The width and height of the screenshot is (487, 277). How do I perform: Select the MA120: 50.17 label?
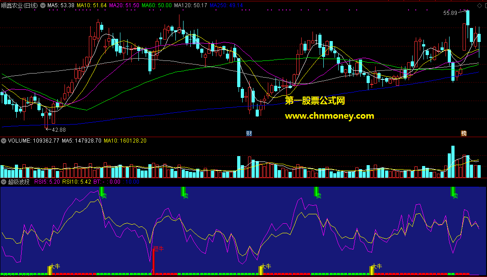[191, 5]
